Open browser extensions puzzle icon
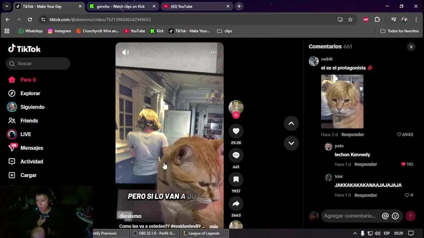This screenshot has width=424, height=238. (377, 20)
